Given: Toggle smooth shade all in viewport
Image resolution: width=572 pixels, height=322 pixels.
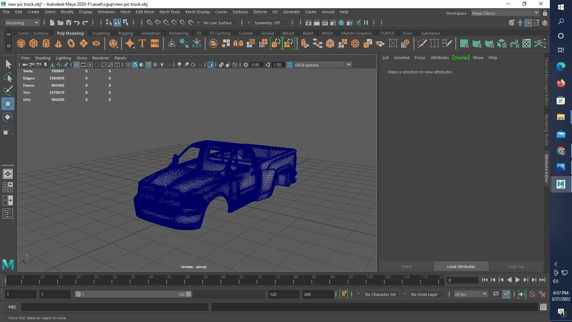Looking at the screenshot, I should (135, 65).
